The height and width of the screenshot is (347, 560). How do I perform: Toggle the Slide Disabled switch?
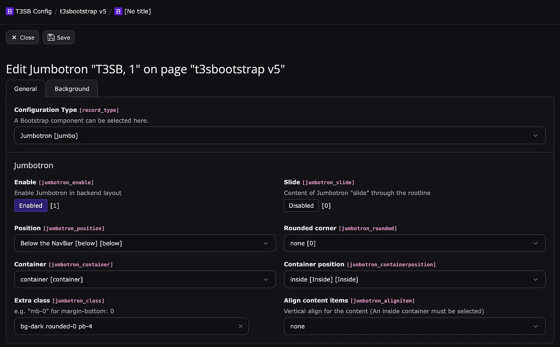pyautogui.click(x=301, y=206)
